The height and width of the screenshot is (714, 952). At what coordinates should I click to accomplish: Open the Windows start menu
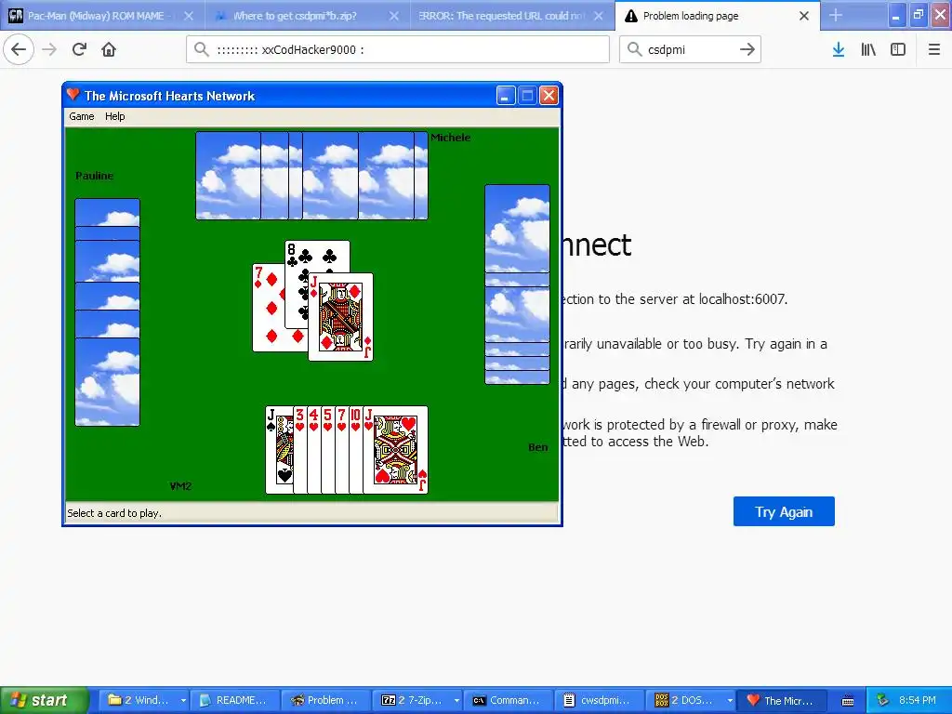(45, 700)
